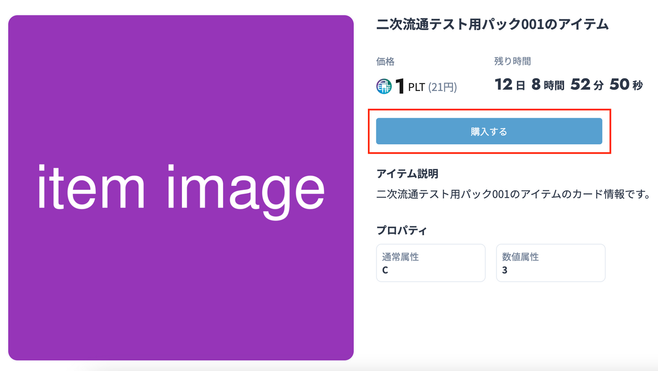Click the item title 二次流通テスト用パック001のアイテム
This screenshot has height=371, width=658.
492,24
